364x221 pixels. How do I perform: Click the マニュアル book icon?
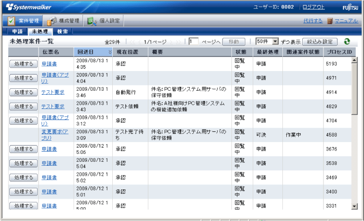tap(330, 21)
